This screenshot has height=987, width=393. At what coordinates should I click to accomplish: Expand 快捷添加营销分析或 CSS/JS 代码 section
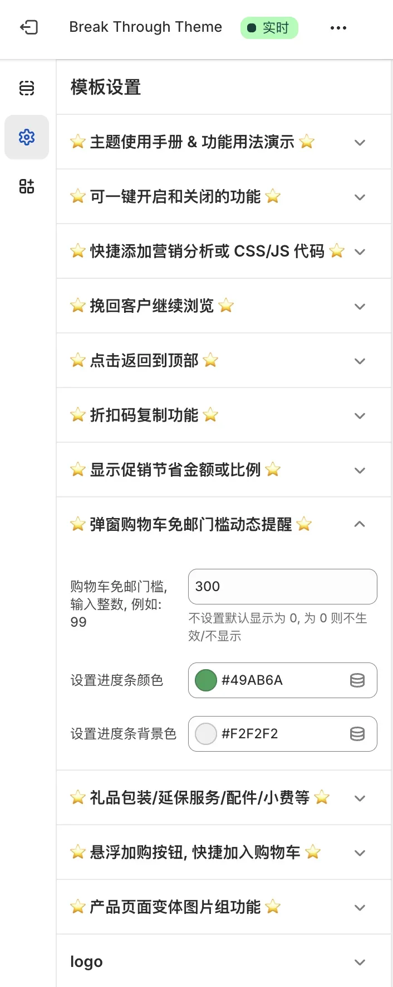tap(360, 251)
